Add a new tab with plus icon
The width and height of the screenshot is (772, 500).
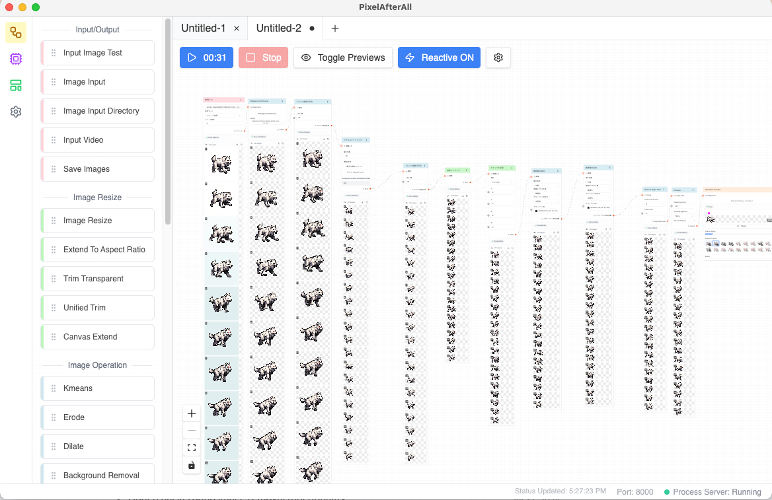tap(335, 28)
